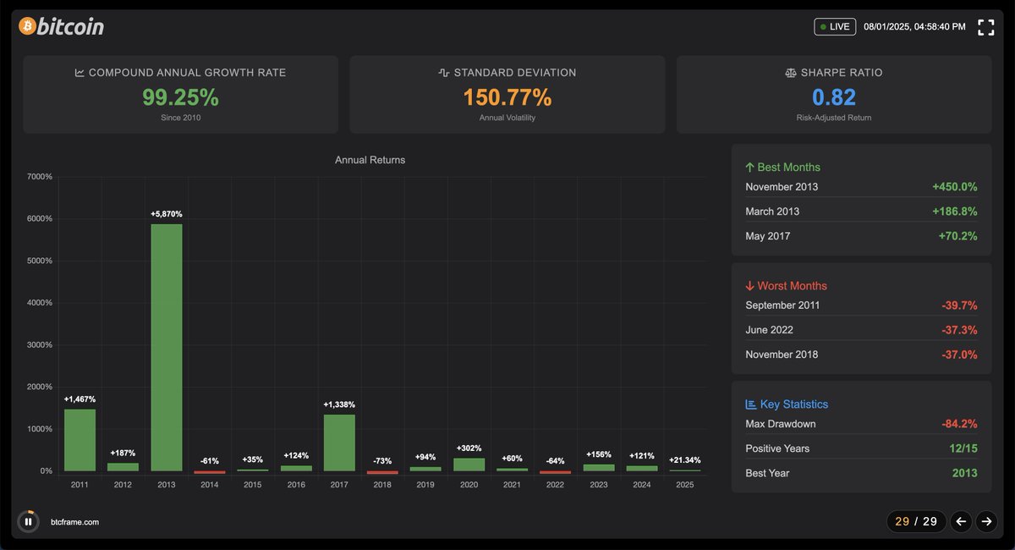Screen dimensions: 1015x550
Task: Click the +21.34% label for 2025
Action: point(684,459)
